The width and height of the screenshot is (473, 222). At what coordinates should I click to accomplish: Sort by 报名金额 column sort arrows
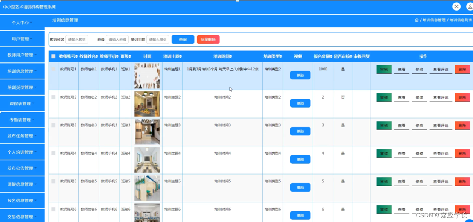[x=332, y=56]
